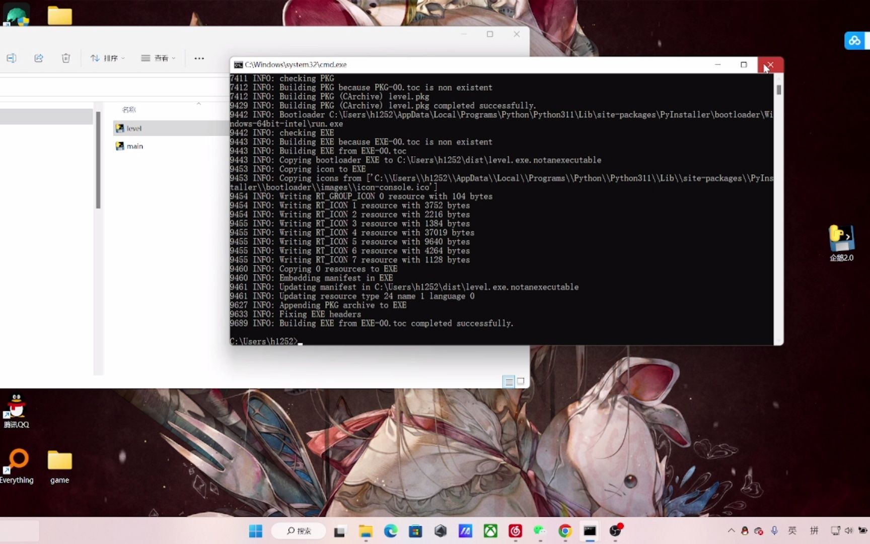Open Task View from taskbar
870x544 pixels.
point(340,531)
